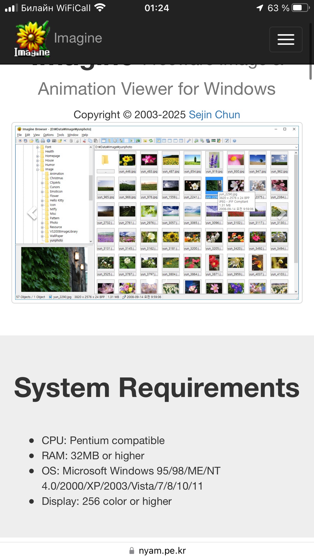Open the Sejin Chun author link

(214, 115)
